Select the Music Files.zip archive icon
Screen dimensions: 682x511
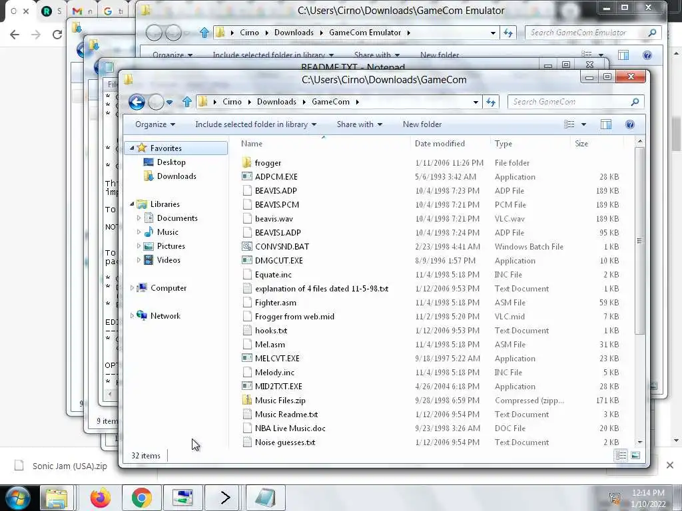[x=246, y=400]
